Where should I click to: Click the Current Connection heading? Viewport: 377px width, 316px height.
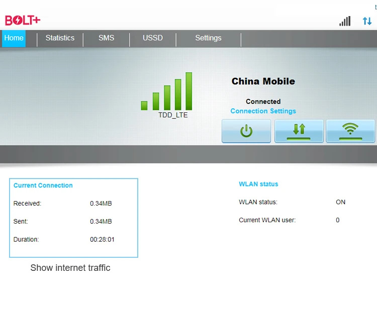click(43, 186)
